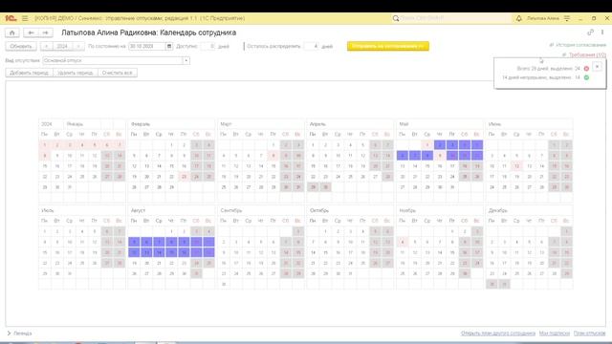This screenshot has height=344, width=612.
Task: Click the Основной отпуск absence type field
Action: 113,60
